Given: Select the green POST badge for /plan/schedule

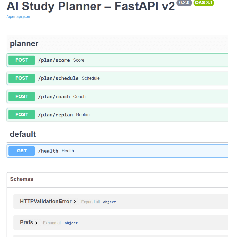Looking at the screenshot, I should click(21, 78).
